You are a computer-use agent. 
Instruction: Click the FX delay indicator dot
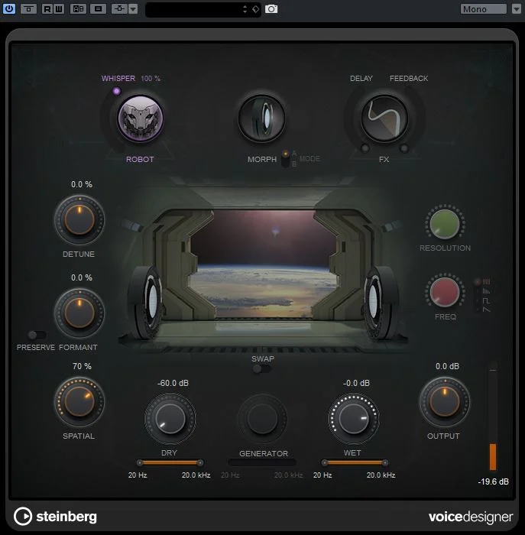coord(365,148)
